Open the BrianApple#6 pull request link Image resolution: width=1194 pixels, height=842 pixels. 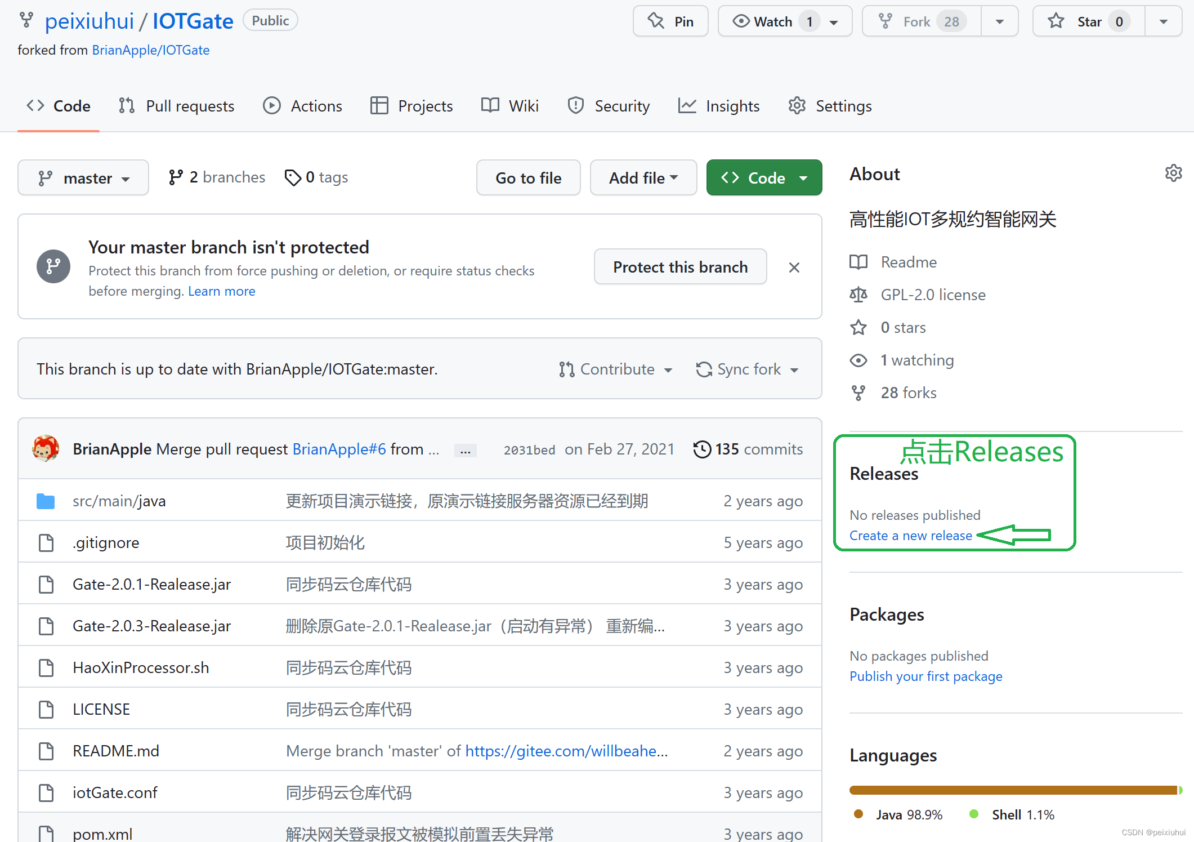pyautogui.click(x=339, y=449)
